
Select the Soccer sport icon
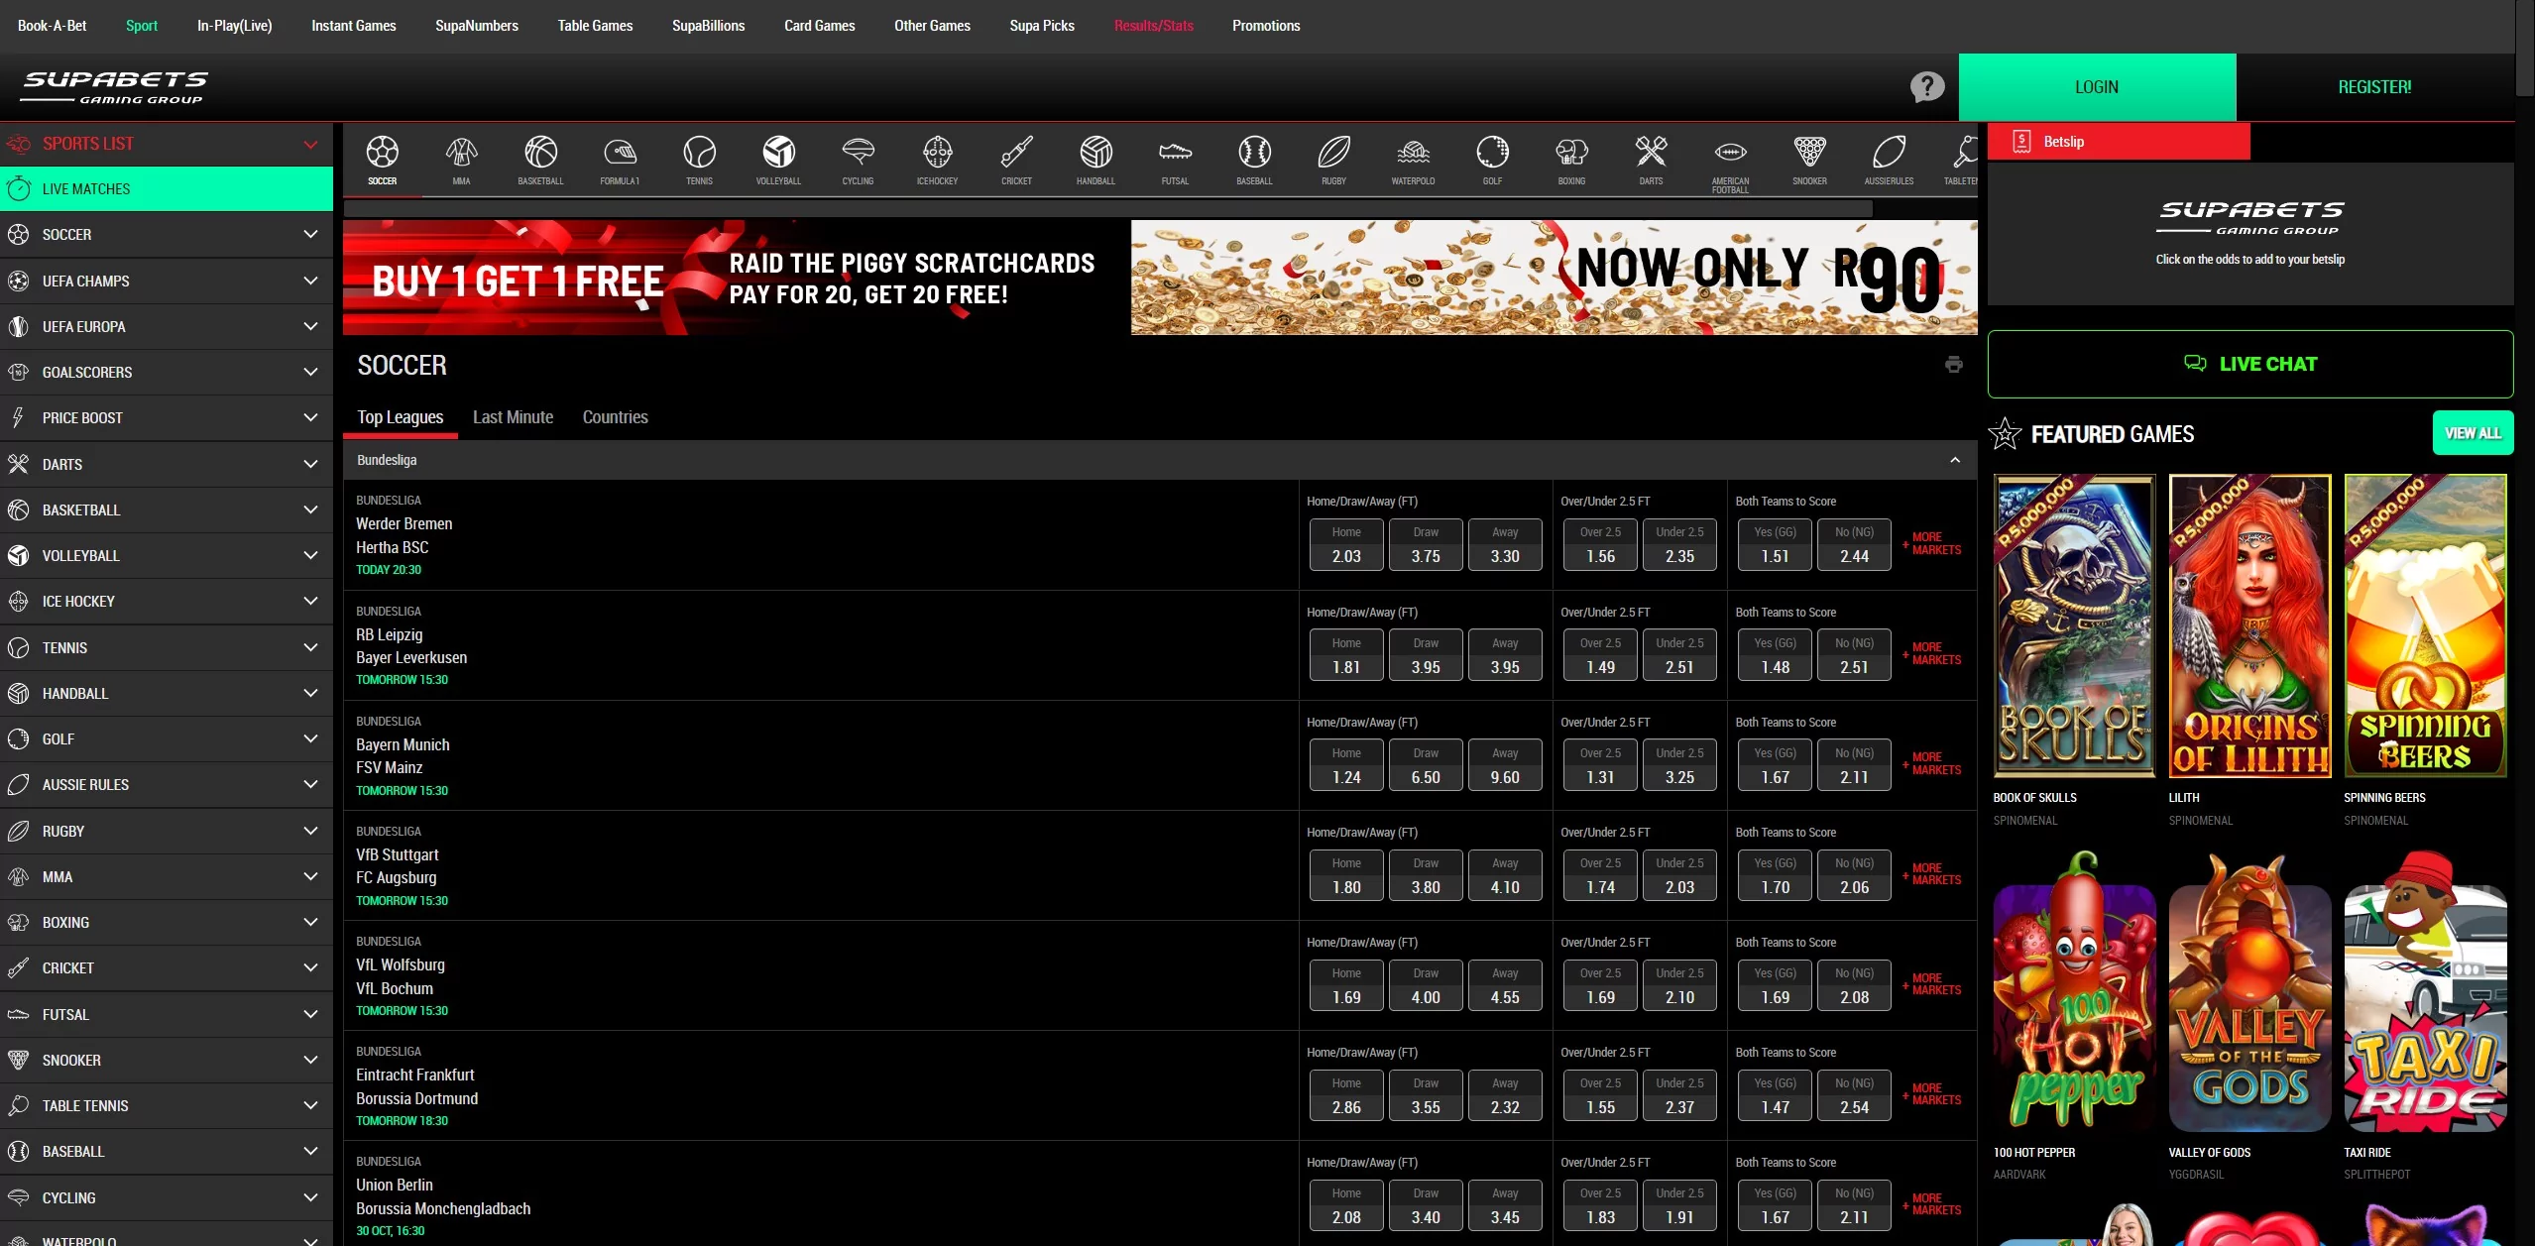[382, 153]
